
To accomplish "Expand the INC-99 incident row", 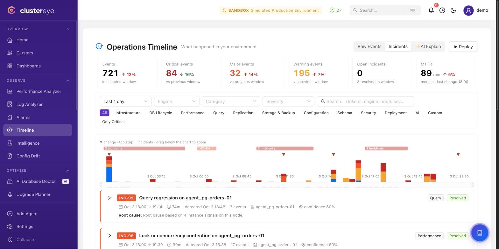I will 109,198.
